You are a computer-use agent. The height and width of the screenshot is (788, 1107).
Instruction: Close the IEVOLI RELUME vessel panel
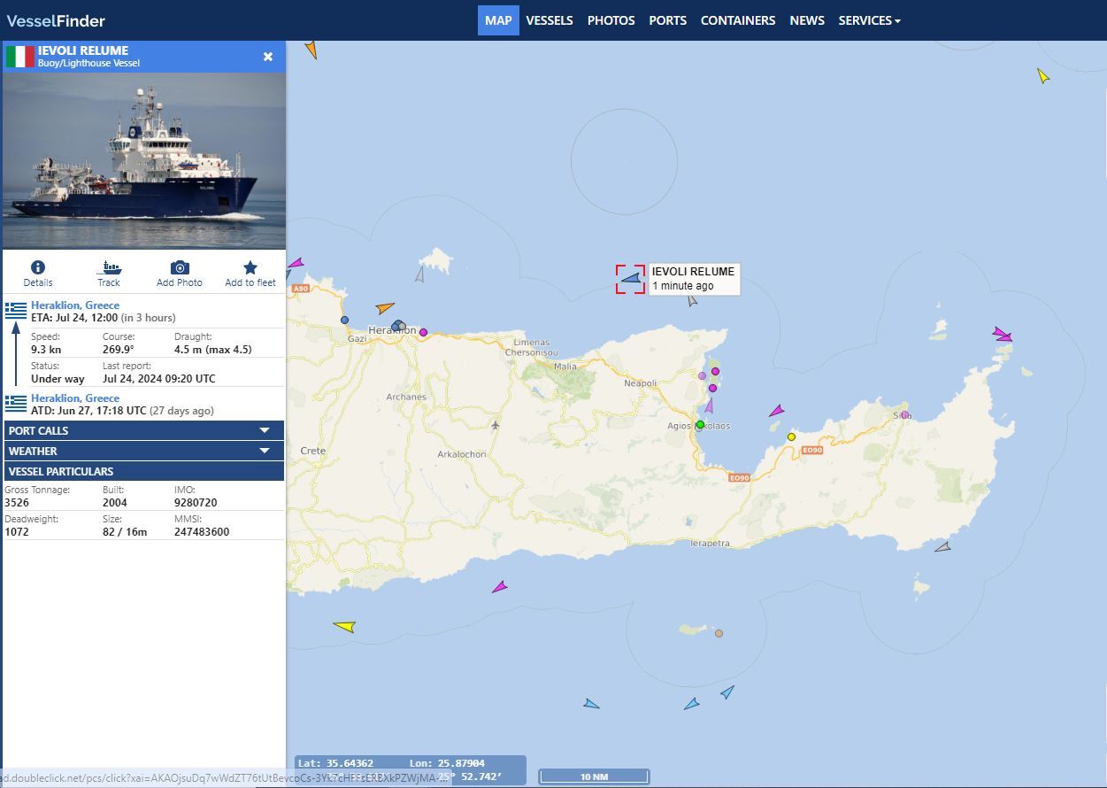pyautogui.click(x=268, y=57)
